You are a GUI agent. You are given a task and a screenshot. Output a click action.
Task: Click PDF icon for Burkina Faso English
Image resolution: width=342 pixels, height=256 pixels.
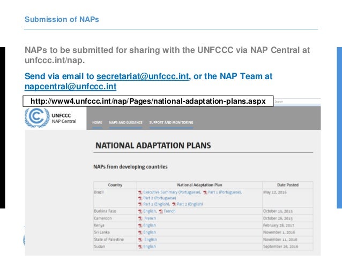[140, 211]
